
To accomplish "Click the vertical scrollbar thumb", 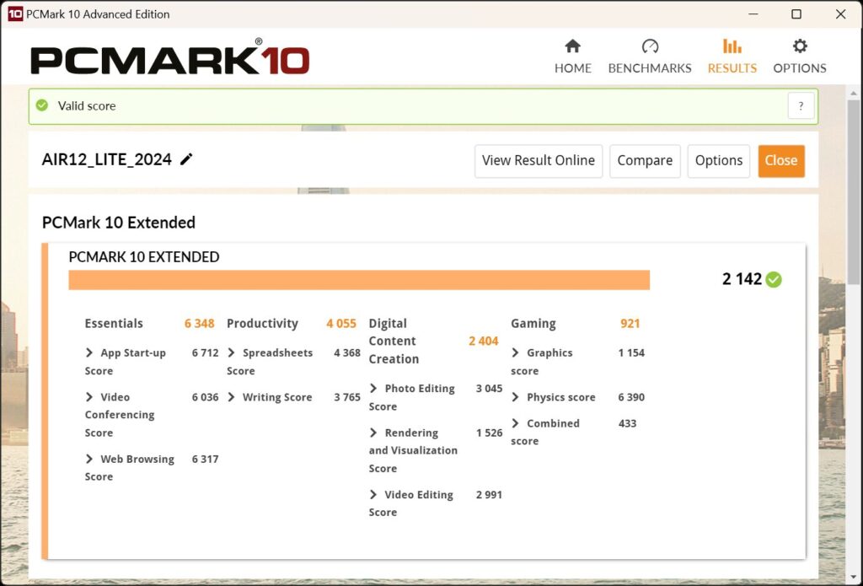I will pos(853,191).
